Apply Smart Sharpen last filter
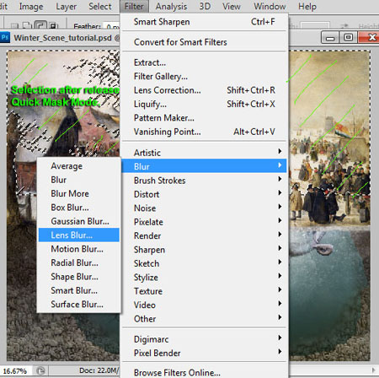The image size is (379, 378). (x=204, y=22)
